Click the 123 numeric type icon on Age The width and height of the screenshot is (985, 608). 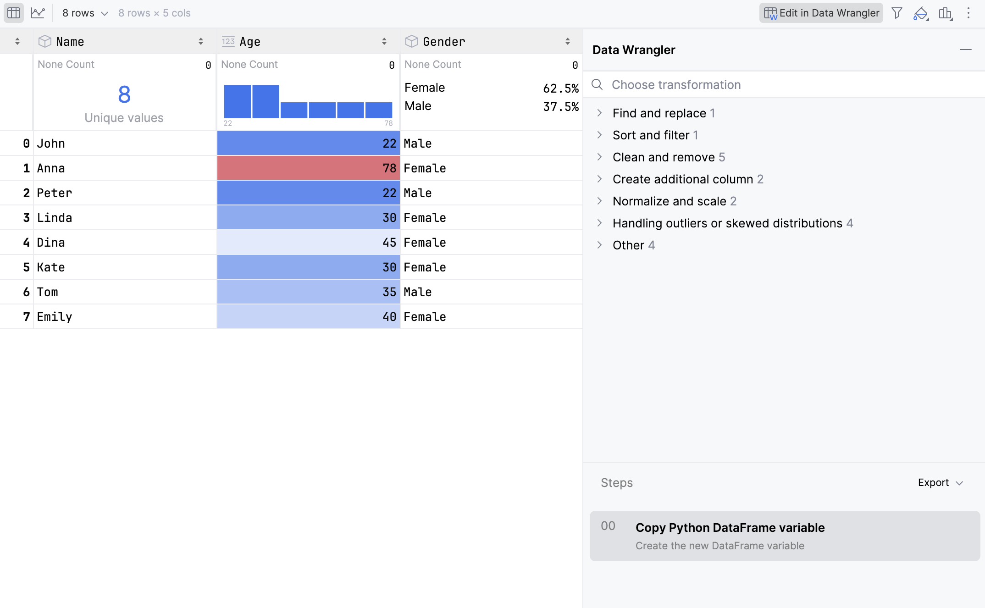click(228, 41)
